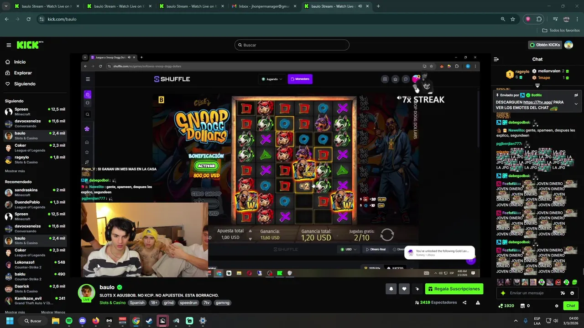The image size is (584, 328).
Task: Open Steam from the taskbar
Action: pyautogui.click(x=149, y=321)
